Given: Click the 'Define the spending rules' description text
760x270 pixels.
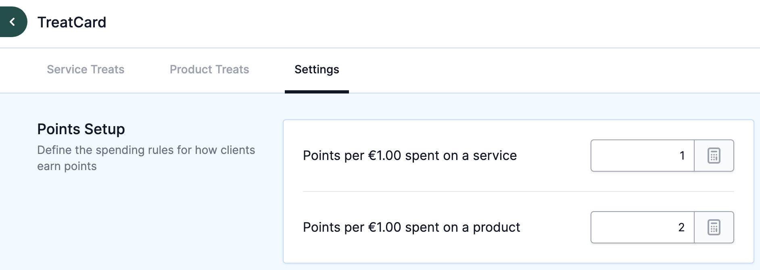Looking at the screenshot, I should click(x=146, y=158).
